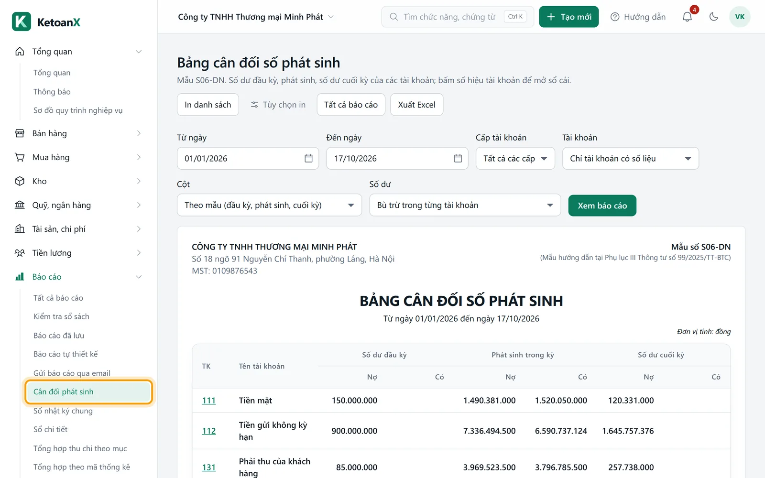Select Cân đối phát sinh menu item
This screenshot has height=478, width=765.
[89, 392]
